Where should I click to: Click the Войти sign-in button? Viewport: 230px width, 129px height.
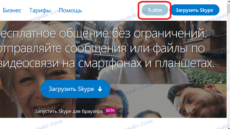click(x=155, y=10)
